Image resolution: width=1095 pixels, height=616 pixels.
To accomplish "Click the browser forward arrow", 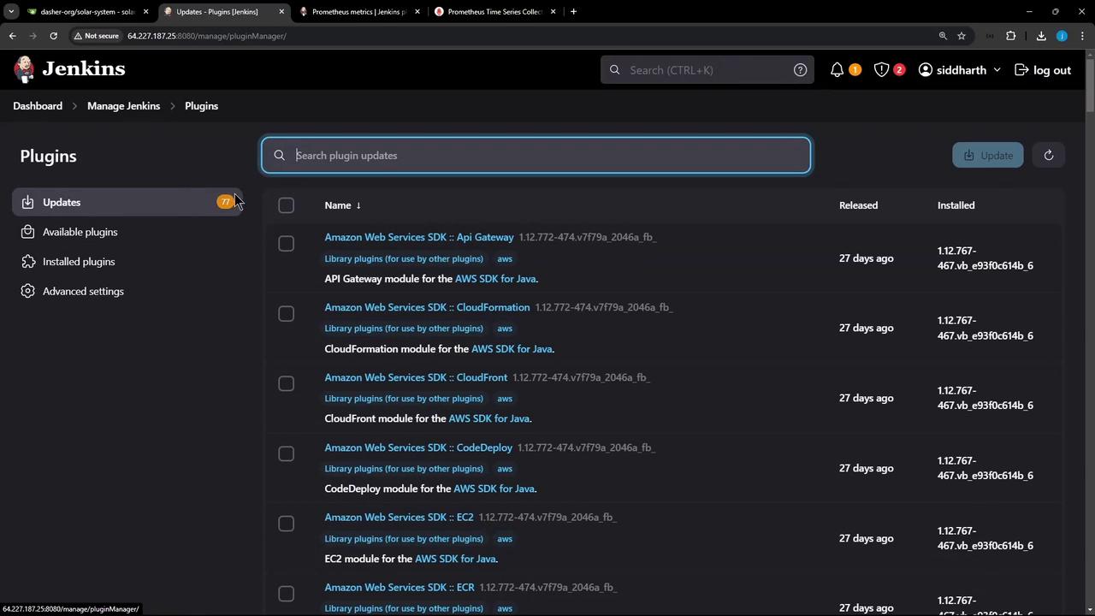I will (33, 36).
